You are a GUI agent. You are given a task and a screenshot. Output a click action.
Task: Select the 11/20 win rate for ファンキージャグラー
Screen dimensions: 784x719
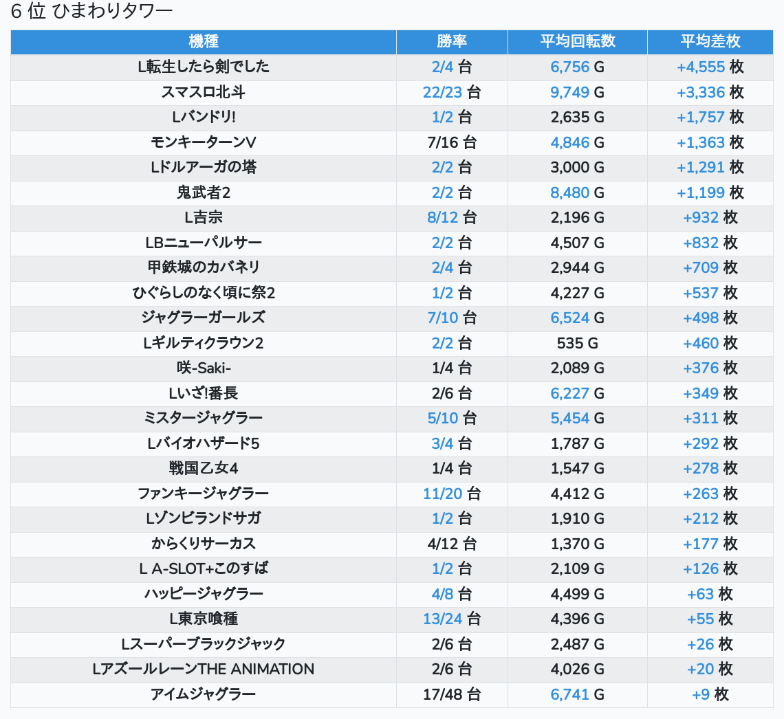(442, 494)
